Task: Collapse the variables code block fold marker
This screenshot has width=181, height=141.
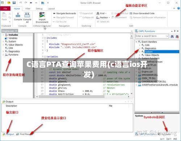Action: tap(45, 57)
